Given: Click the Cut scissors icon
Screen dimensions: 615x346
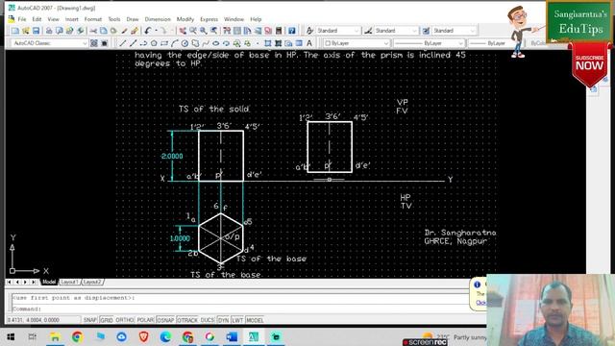Looking at the screenshot, I should [x=93, y=31].
